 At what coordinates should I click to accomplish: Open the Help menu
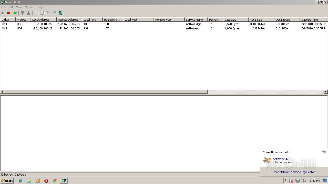click(x=40, y=7)
